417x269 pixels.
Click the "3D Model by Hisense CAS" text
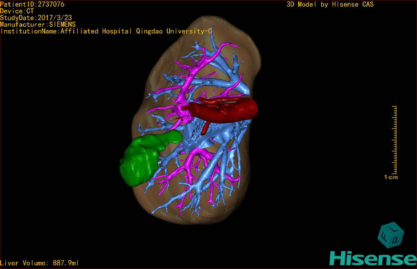click(x=330, y=4)
